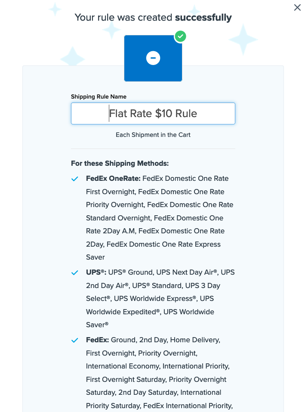Close the rule created dialog
Viewport: 305px width, 412px height.
pos(297,7)
